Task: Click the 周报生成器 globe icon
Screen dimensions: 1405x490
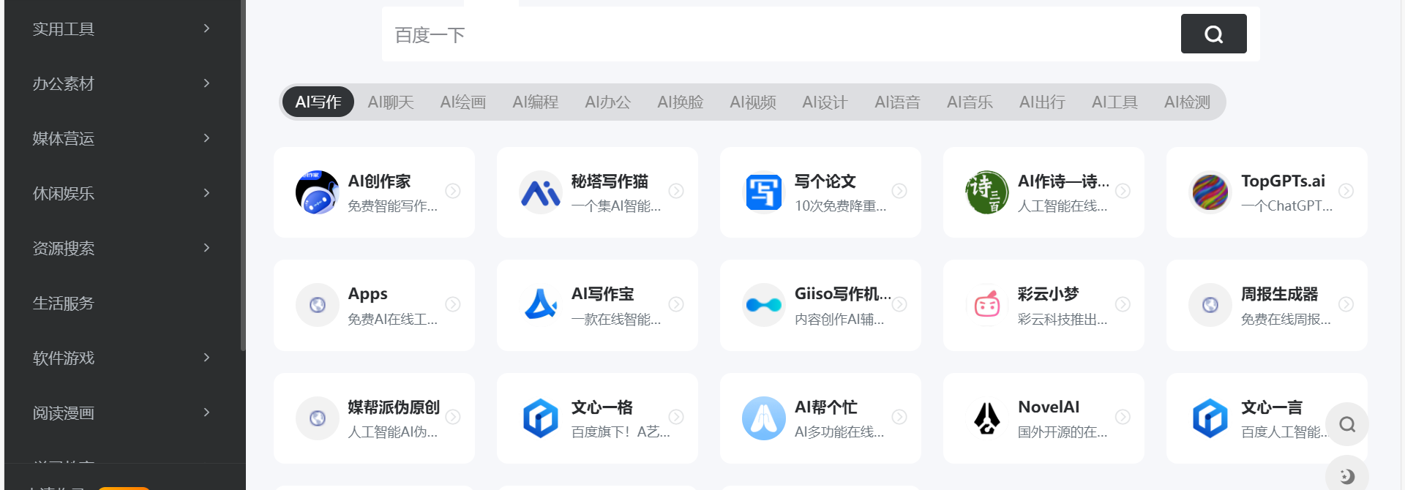Action: point(1210,305)
